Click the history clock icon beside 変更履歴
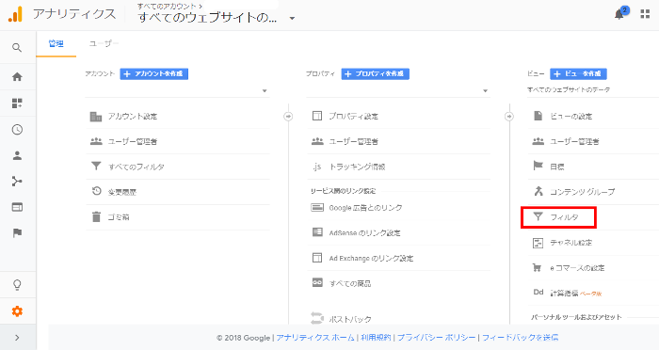This screenshot has height=350, width=659. (97, 192)
